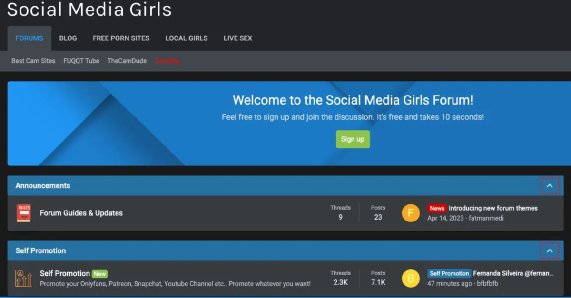Open the yellow 'B' user avatar

[x=411, y=278]
